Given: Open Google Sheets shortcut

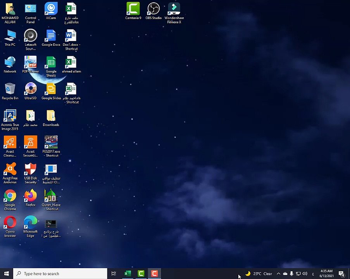Looking at the screenshot, I should point(51,67).
